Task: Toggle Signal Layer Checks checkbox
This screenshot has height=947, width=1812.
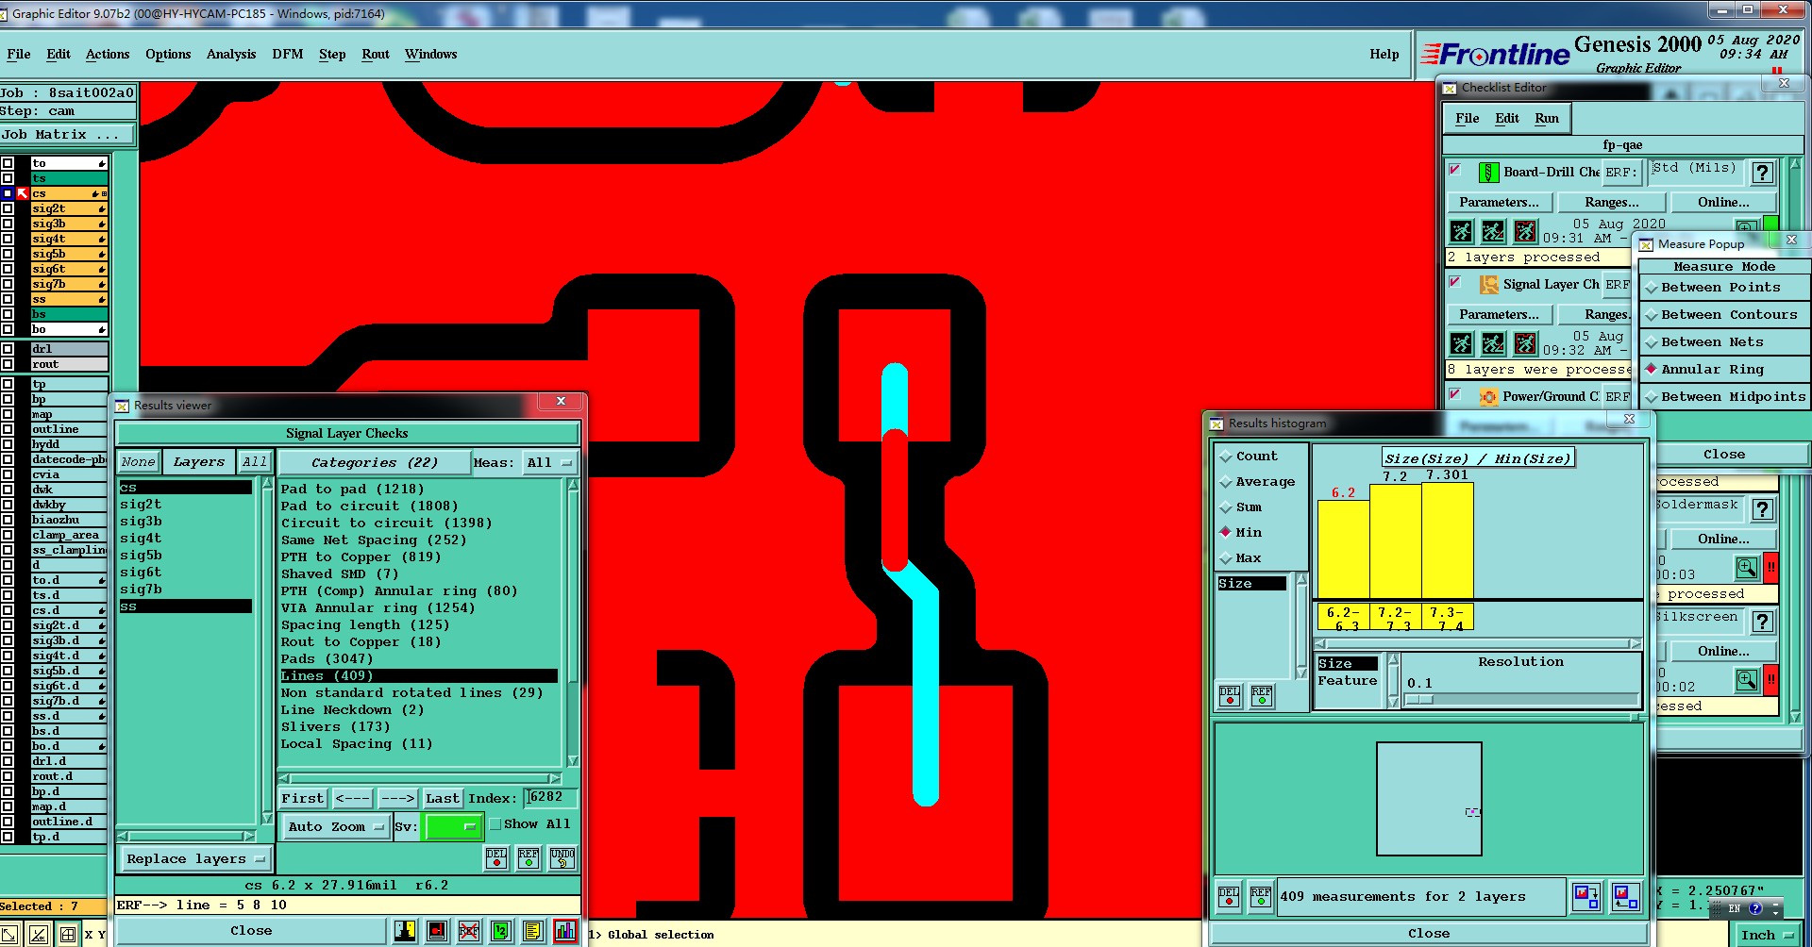Action: click(x=1455, y=282)
